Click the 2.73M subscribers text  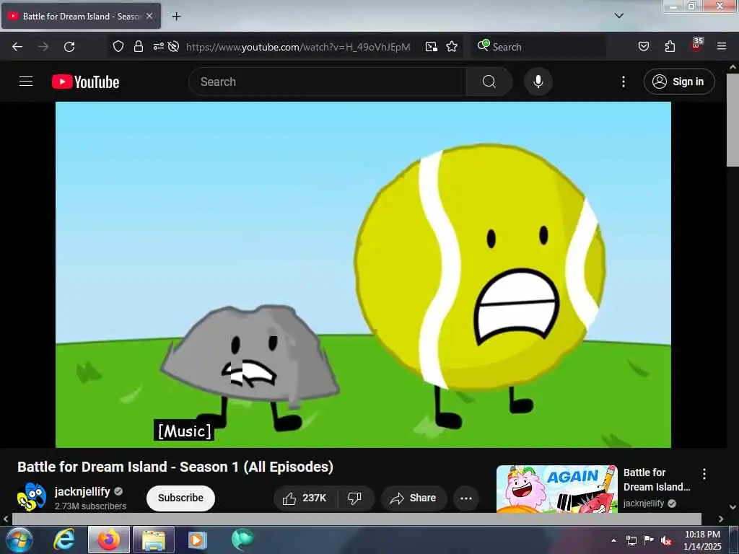(x=90, y=506)
